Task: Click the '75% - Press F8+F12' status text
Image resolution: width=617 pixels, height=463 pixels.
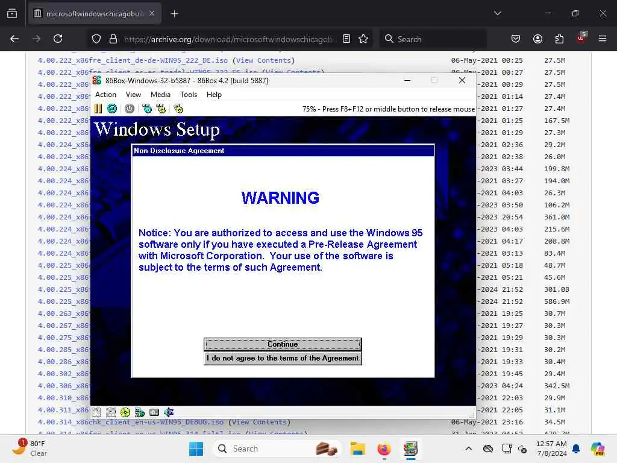Action: [x=389, y=109]
